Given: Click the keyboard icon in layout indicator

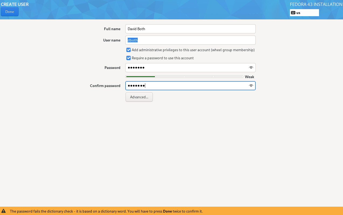Looking at the screenshot, I should coord(293,13).
